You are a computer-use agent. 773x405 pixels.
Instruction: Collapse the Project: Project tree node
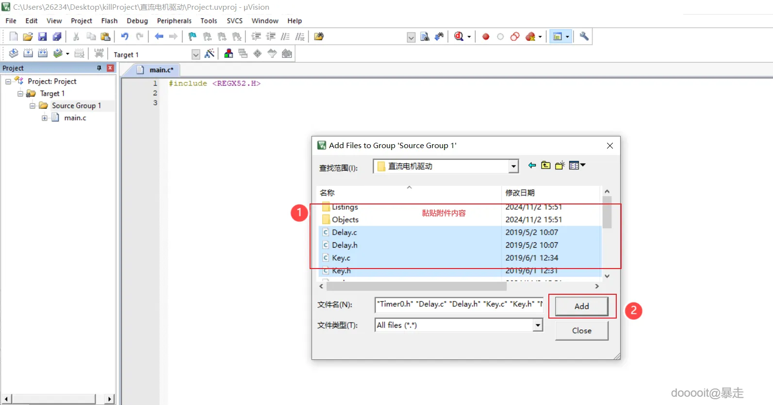pyautogui.click(x=8, y=82)
